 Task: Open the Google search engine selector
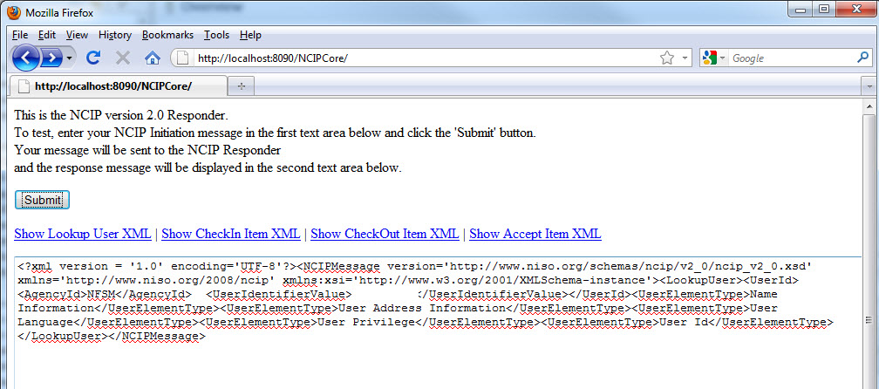(x=714, y=58)
